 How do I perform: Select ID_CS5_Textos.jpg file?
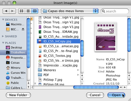point(59,56)
